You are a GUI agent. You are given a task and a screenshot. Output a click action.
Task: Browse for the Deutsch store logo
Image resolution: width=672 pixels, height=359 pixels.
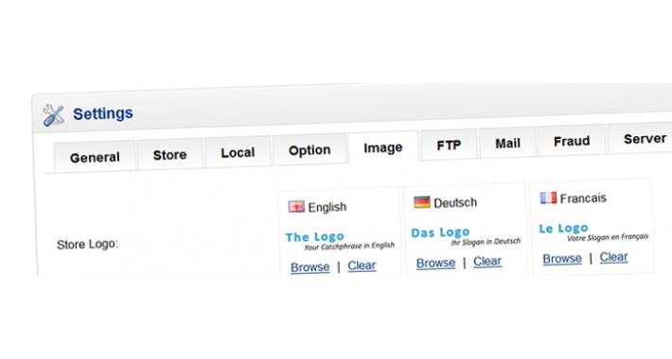pos(436,263)
